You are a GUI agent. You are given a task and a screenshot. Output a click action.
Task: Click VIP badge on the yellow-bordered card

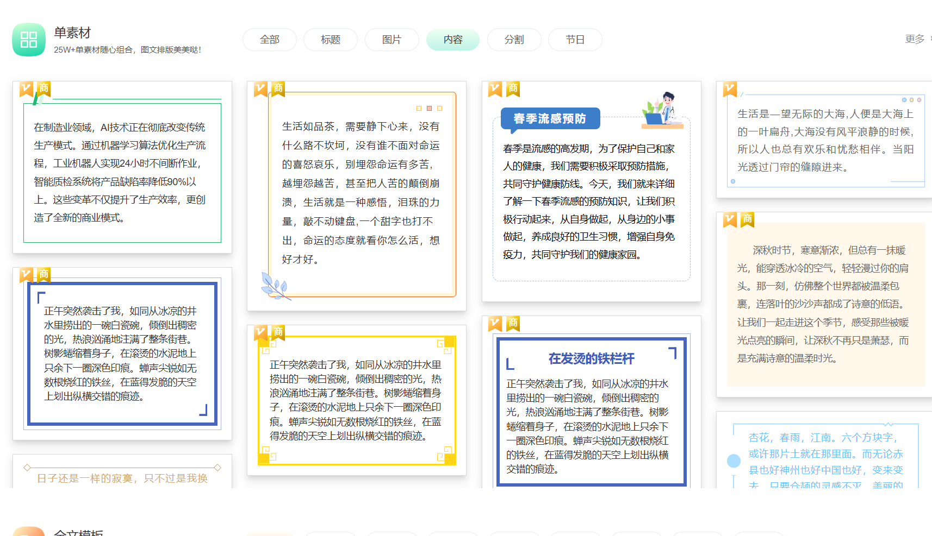click(261, 332)
